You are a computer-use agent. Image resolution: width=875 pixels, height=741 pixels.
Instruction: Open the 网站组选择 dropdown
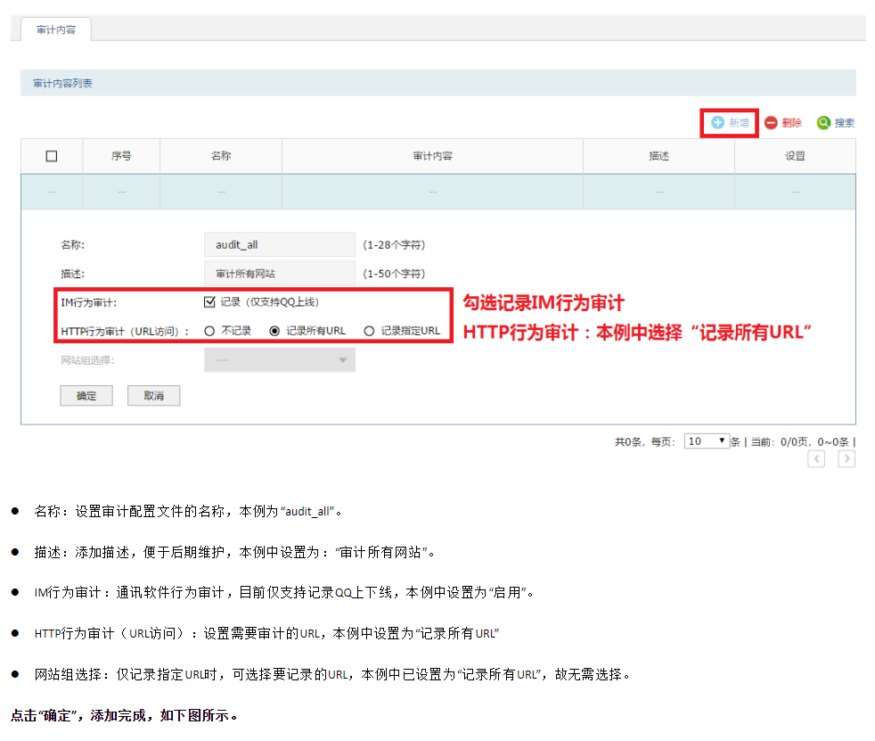[x=280, y=360]
